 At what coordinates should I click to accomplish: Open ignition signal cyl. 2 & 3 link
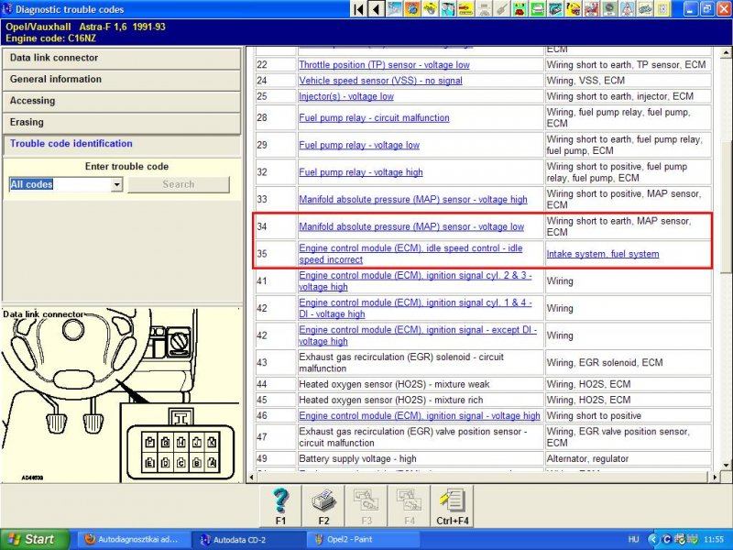point(415,281)
